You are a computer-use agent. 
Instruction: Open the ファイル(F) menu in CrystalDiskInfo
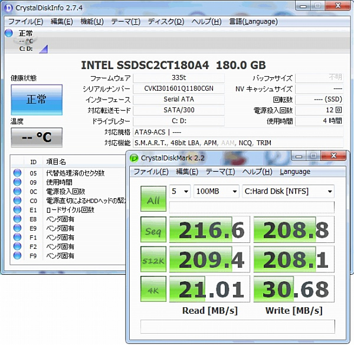(25, 22)
